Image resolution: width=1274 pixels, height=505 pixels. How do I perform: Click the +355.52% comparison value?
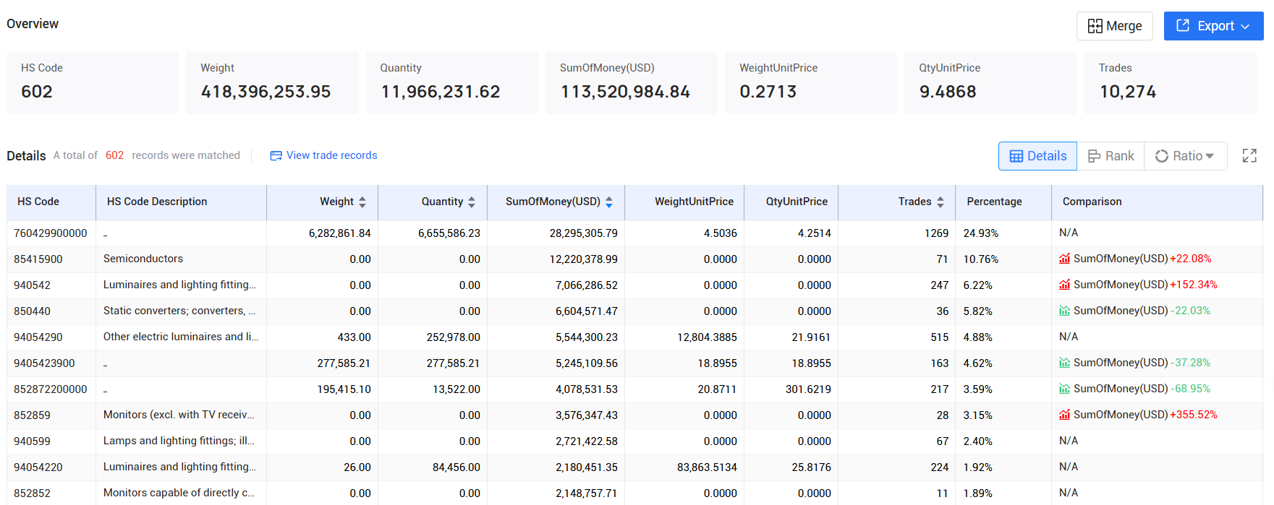click(1194, 415)
